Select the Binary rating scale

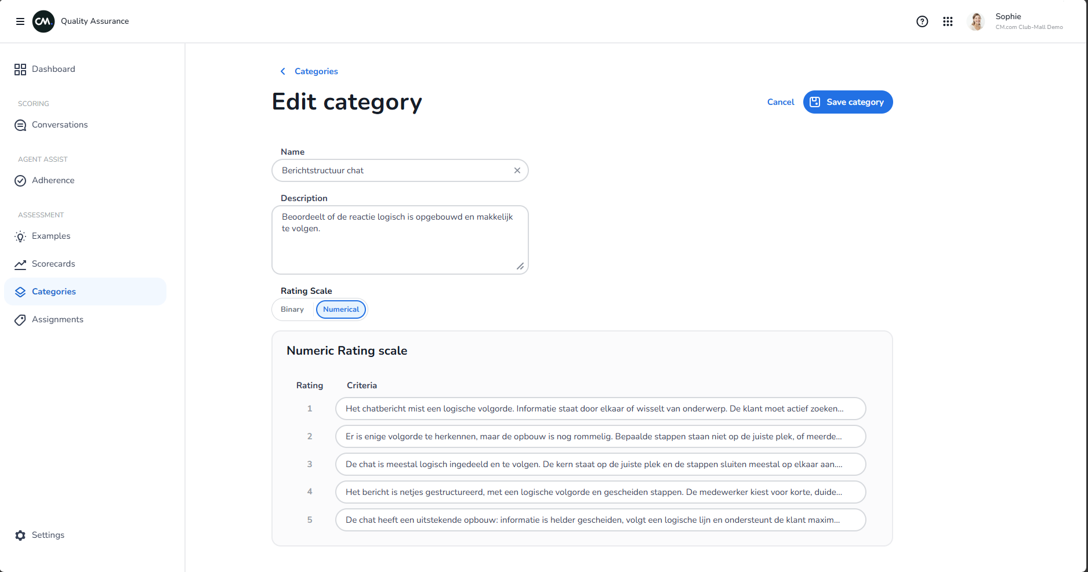click(292, 309)
